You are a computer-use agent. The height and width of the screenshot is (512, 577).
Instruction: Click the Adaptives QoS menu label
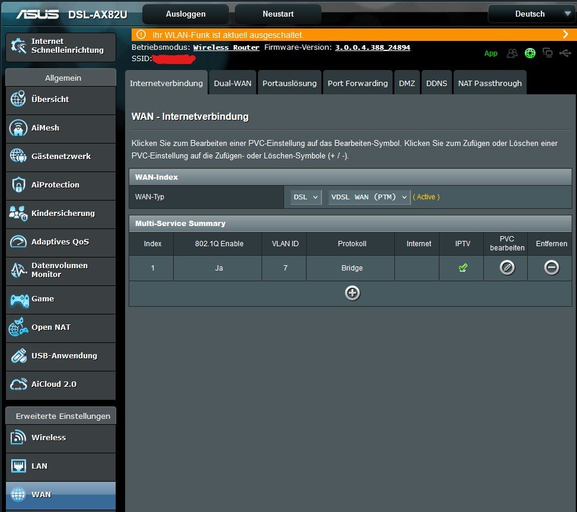60,242
